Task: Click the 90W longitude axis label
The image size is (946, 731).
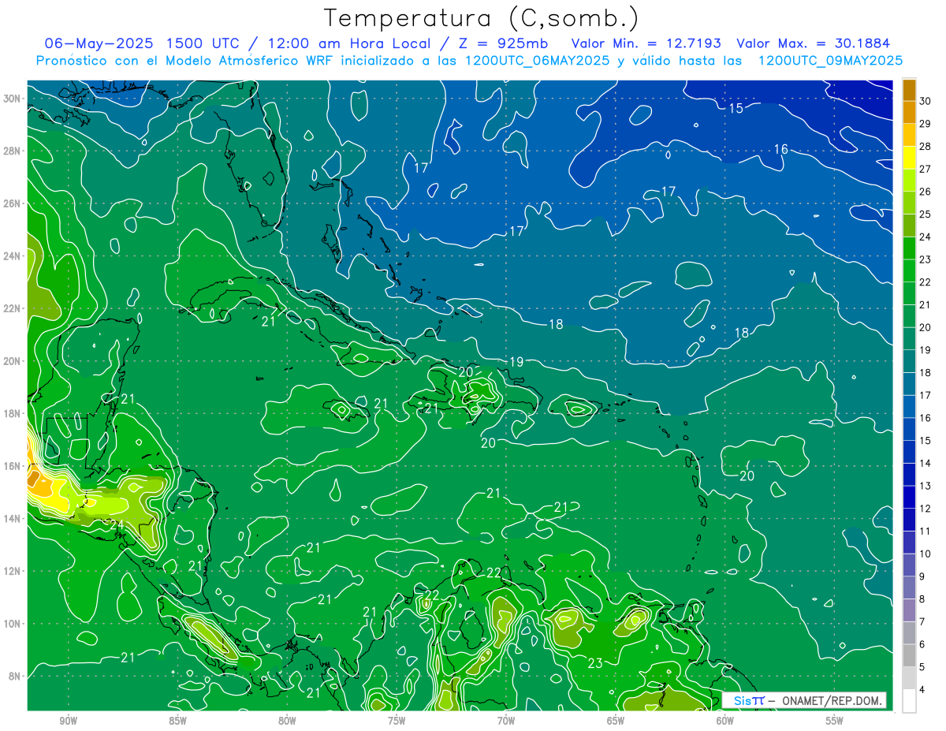Action: pyautogui.click(x=69, y=721)
